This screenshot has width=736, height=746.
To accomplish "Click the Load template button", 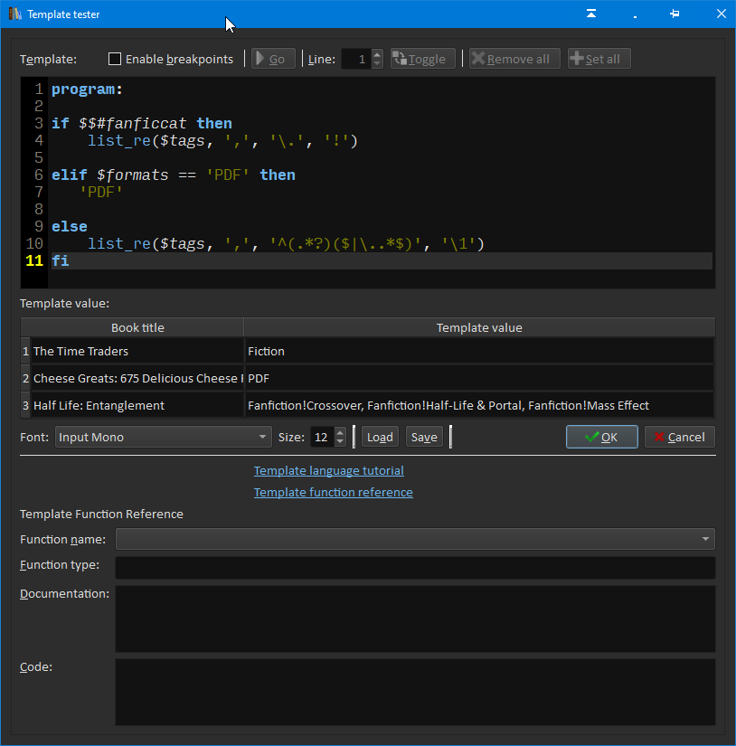I will pos(380,437).
